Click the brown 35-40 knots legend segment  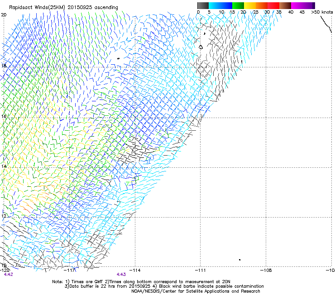coord(285,5)
